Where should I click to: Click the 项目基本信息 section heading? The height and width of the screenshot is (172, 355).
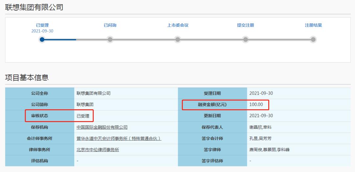[x=27, y=77]
